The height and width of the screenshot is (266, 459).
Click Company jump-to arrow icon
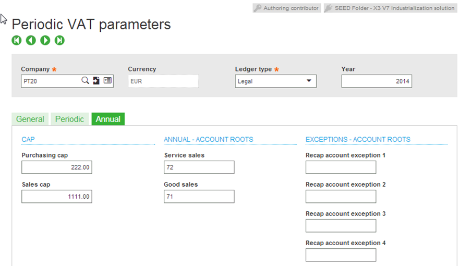[x=96, y=80]
